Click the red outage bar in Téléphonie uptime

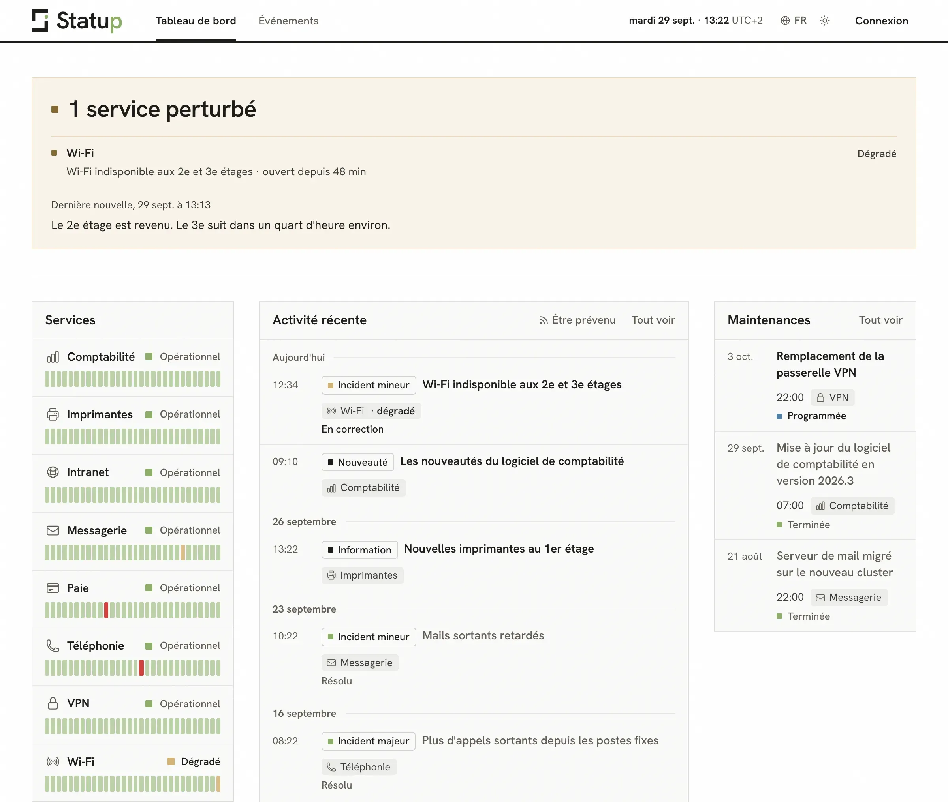tap(141, 668)
